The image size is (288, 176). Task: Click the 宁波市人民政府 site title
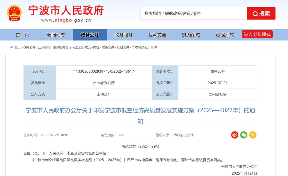[x=66, y=11]
